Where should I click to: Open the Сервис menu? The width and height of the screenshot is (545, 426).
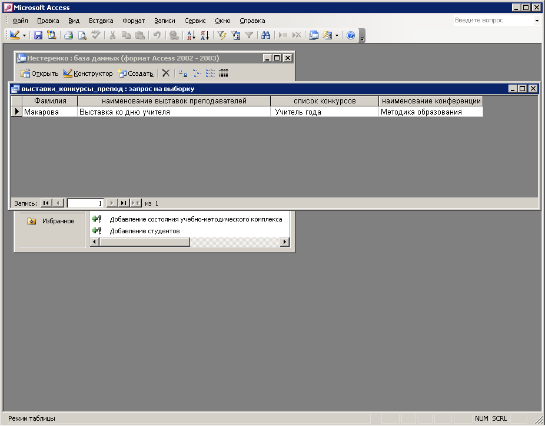tap(195, 21)
